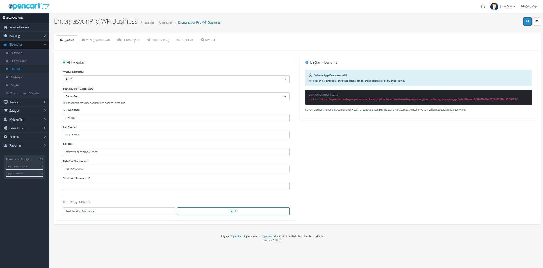Go to the Raporlar tab
543x268 pixels.
pyautogui.click(x=185, y=40)
